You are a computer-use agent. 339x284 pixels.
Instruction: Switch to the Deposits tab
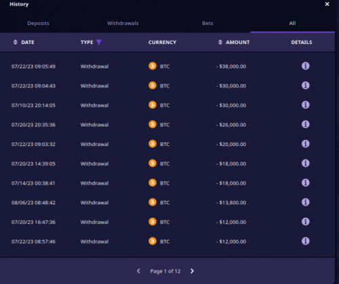[x=38, y=23]
